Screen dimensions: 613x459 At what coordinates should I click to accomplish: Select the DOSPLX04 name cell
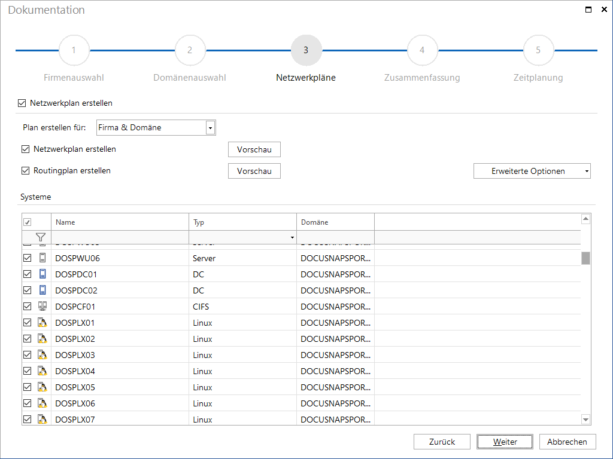coord(120,371)
